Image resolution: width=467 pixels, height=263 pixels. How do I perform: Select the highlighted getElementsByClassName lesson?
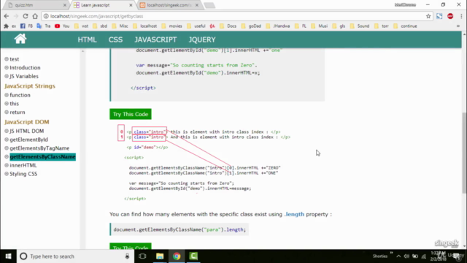point(42,157)
